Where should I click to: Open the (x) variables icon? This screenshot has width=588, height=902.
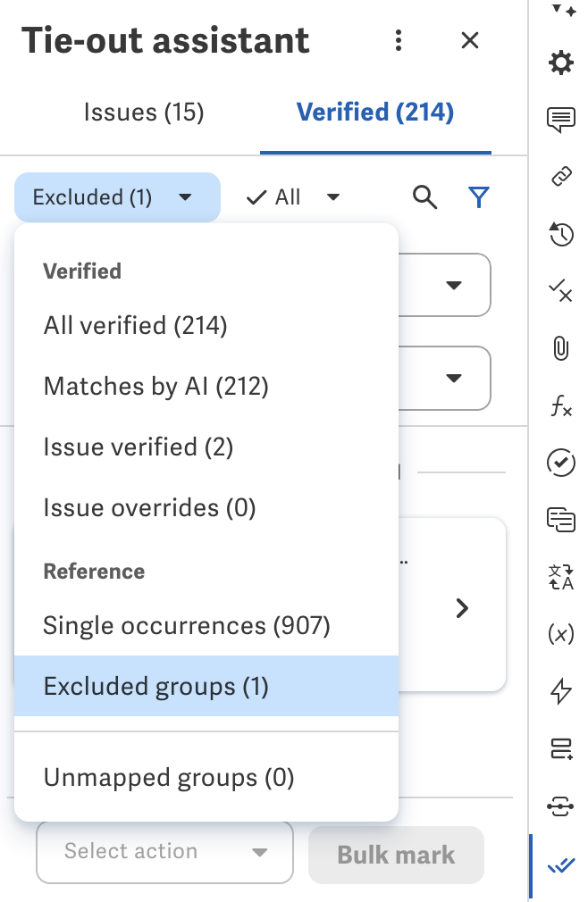pyautogui.click(x=561, y=634)
